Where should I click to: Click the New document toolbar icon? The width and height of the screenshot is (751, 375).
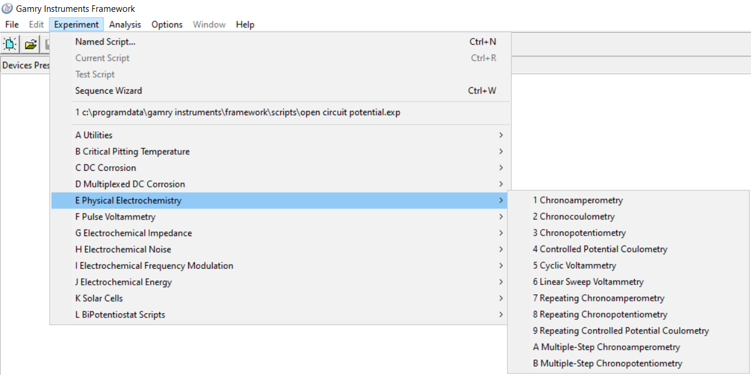click(x=11, y=44)
